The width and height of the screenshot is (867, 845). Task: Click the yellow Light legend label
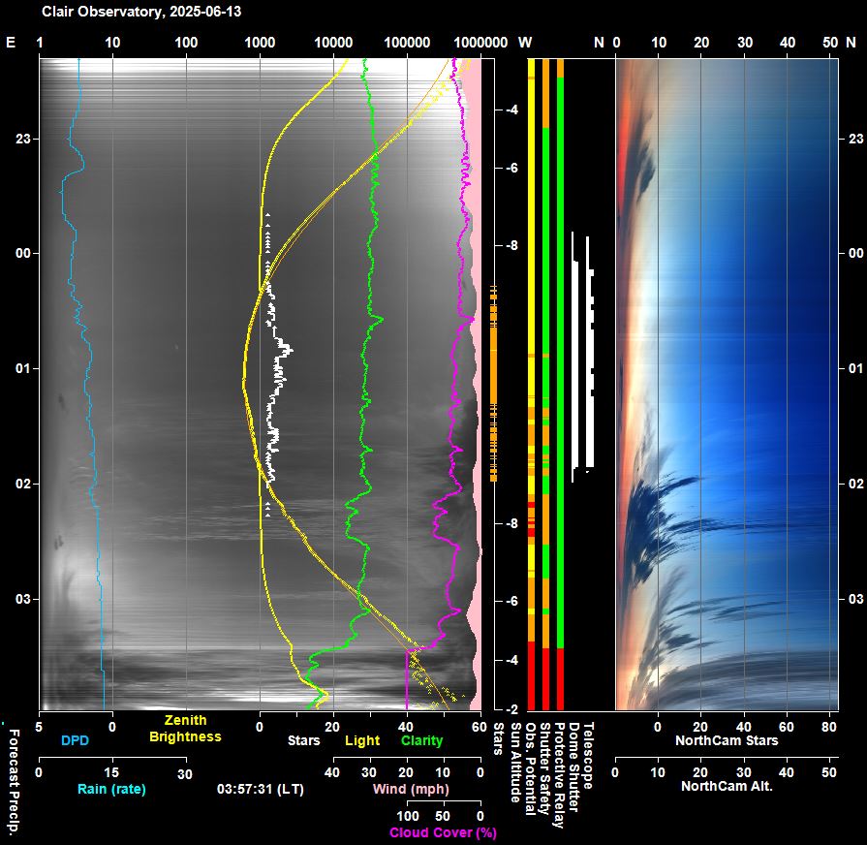[362, 740]
